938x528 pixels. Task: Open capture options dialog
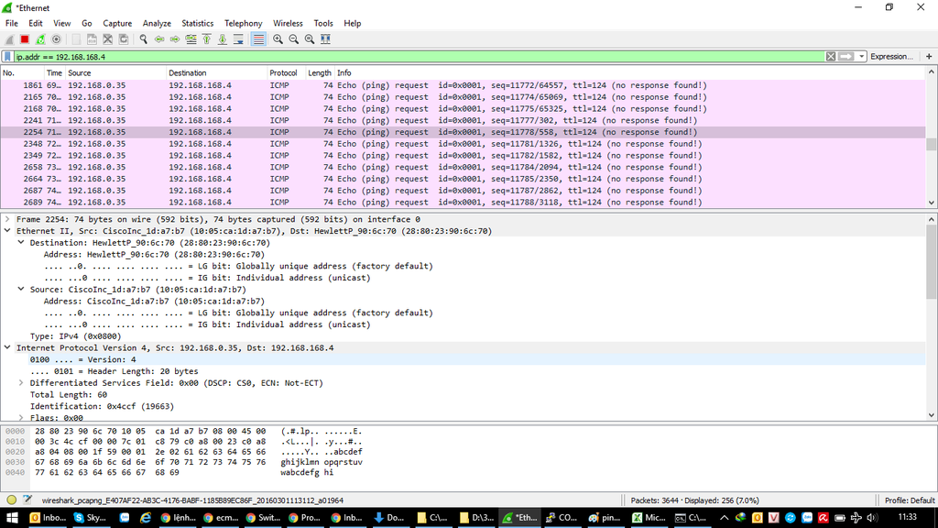(56, 39)
